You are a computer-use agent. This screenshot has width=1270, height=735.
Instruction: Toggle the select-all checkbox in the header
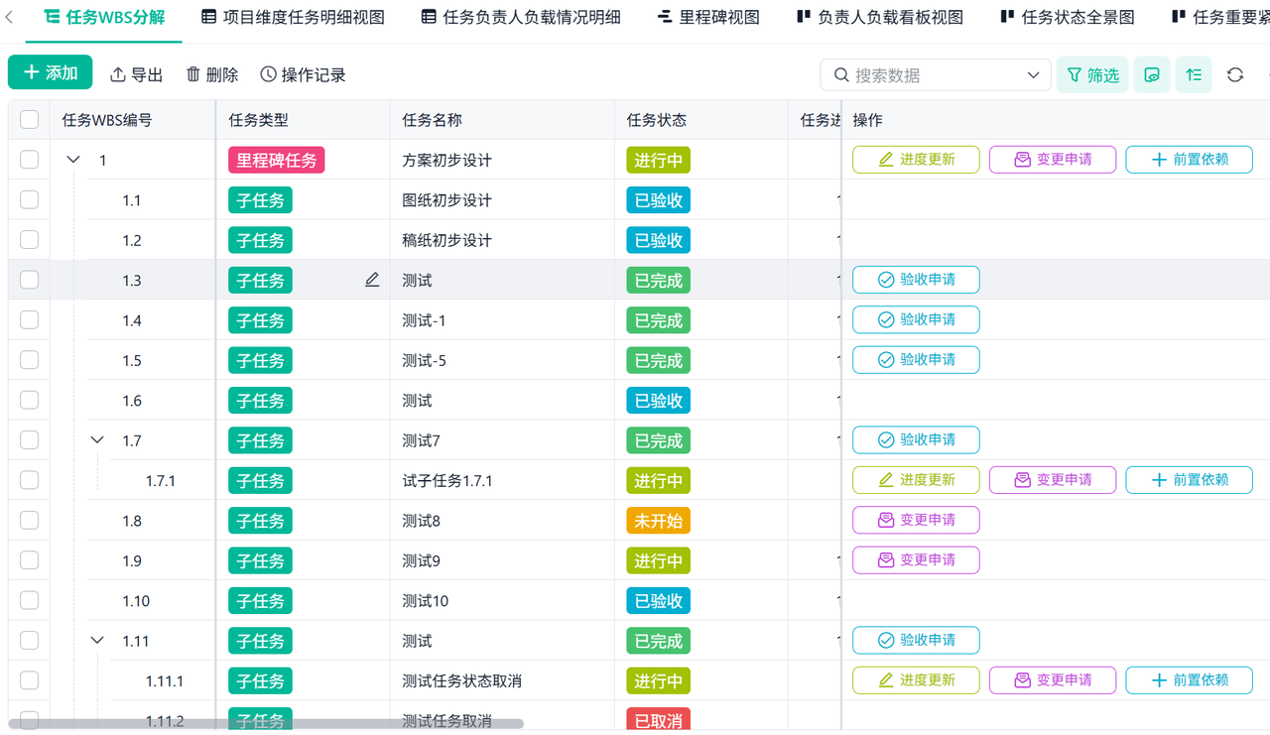click(x=29, y=120)
